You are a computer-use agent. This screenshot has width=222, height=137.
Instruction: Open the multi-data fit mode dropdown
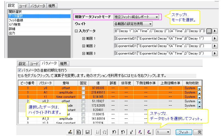point(136,17)
